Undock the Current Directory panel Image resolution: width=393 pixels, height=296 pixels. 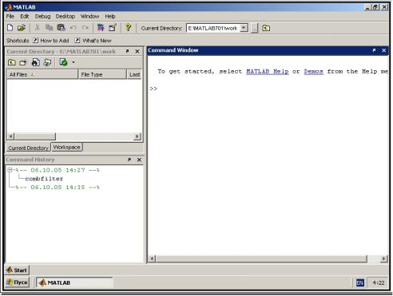[127, 51]
